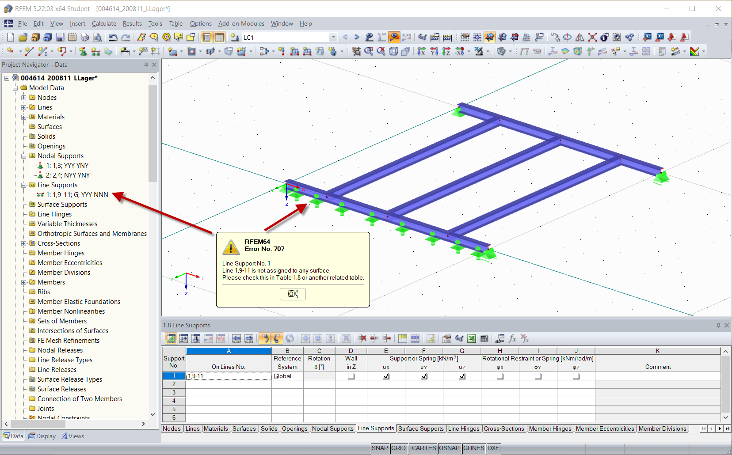Click the Project Navigator horizontal scrollbar
The height and width of the screenshot is (455, 732).
pos(38,424)
